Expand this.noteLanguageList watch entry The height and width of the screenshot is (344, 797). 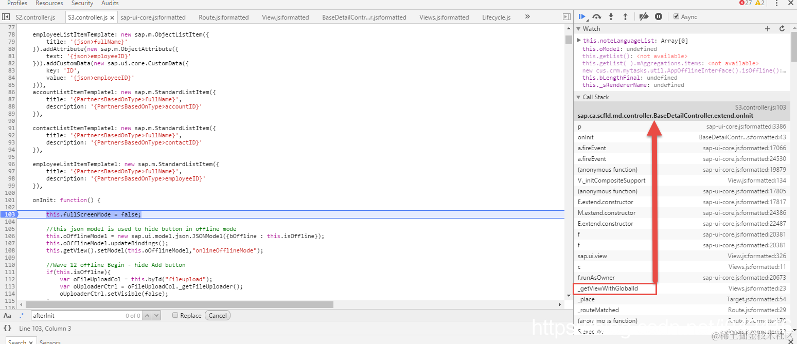coord(579,41)
